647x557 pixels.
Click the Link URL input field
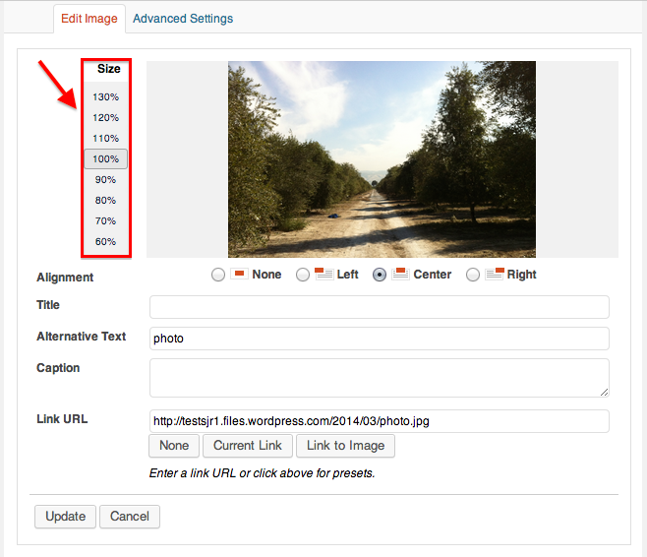click(x=379, y=421)
